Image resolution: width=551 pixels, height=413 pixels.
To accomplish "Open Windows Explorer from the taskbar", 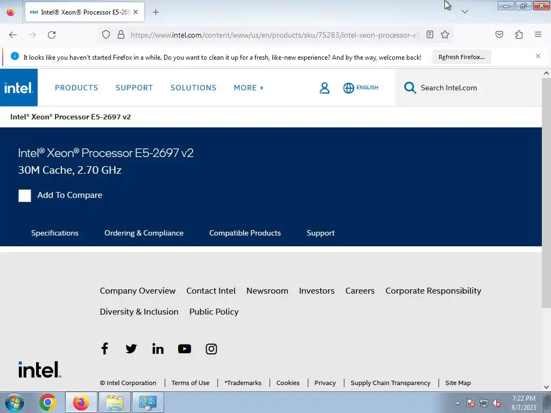I will click(x=115, y=402).
